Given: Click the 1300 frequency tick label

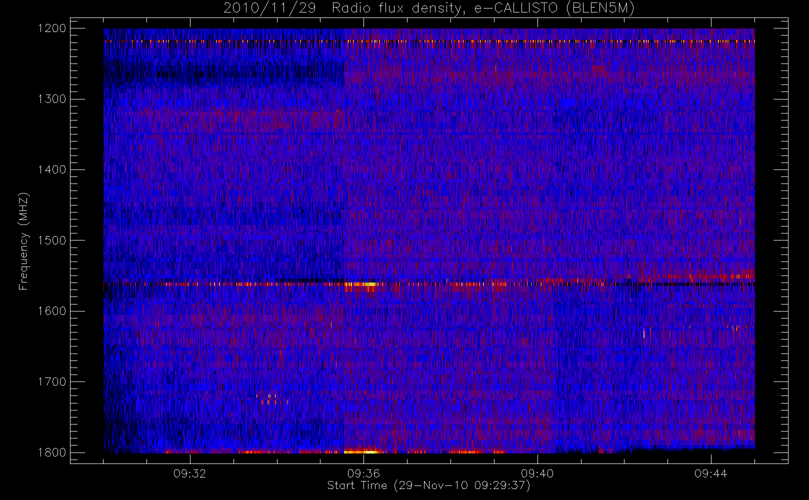Looking at the screenshot, I should 52,99.
